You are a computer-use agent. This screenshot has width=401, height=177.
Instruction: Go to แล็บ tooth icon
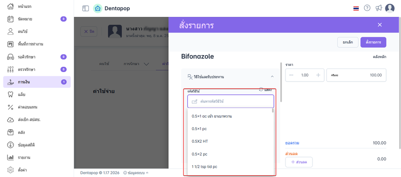[x=11, y=94]
